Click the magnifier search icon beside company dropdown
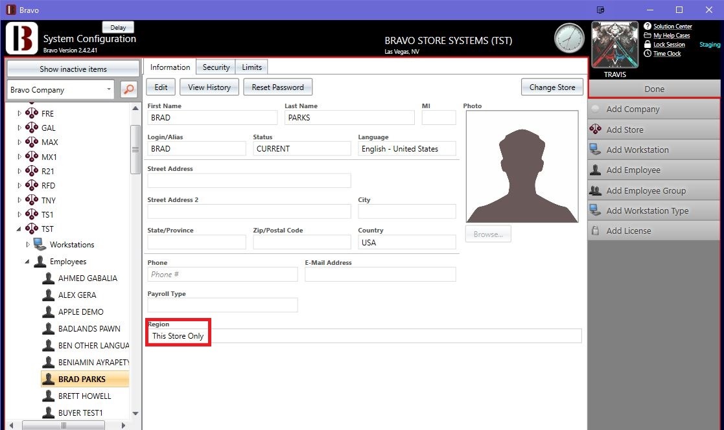Image resolution: width=724 pixels, height=430 pixels. coord(129,89)
